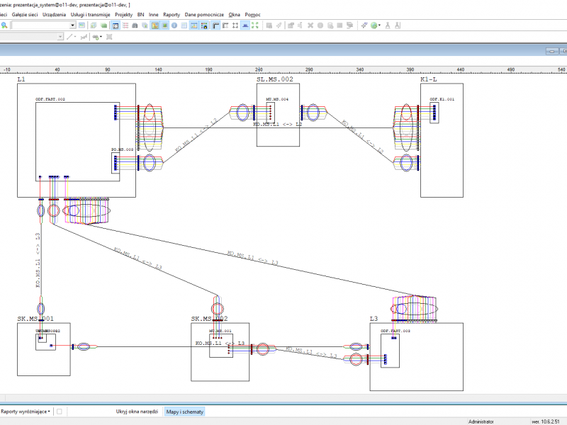The height and width of the screenshot is (425, 567).
Task: Click the magnifier search icon in toolbar
Action: [4, 25]
